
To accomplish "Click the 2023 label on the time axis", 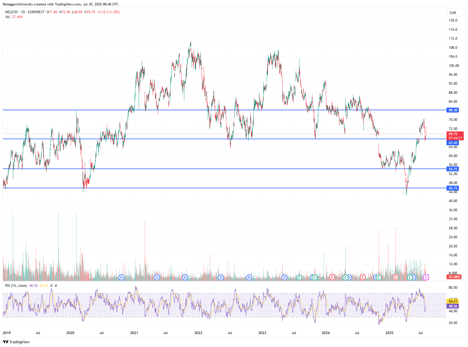I will click(262, 333).
